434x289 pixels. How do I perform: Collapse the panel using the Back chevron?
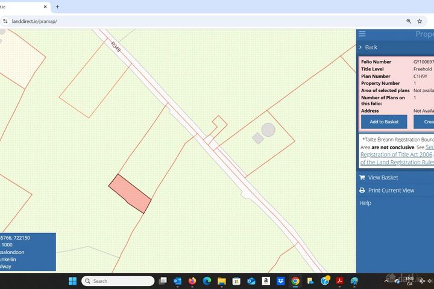360,48
